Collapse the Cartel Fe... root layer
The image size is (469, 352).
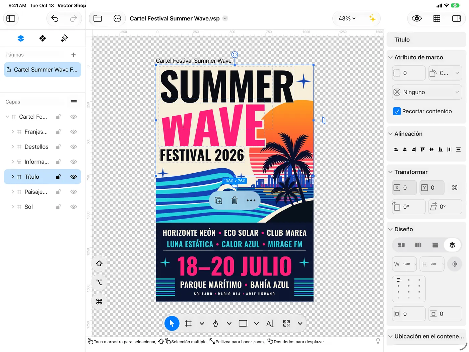pos(7,117)
